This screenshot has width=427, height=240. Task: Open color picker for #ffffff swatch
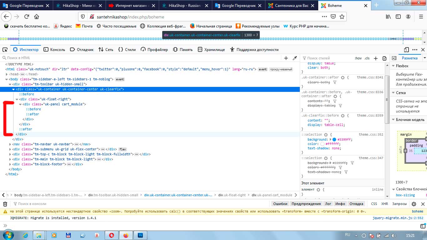322,144
